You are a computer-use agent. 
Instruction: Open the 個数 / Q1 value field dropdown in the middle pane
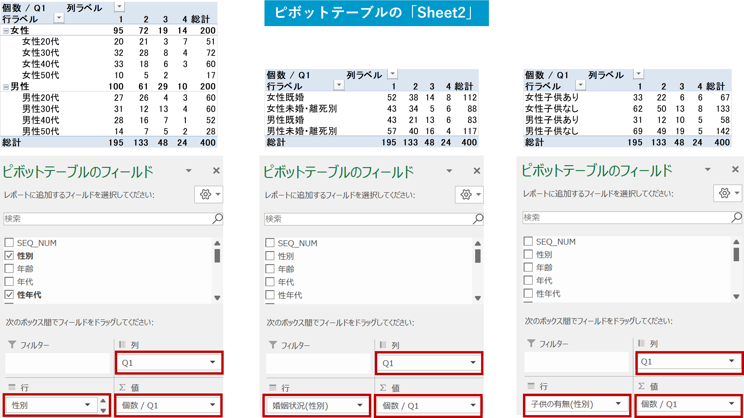click(473, 405)
